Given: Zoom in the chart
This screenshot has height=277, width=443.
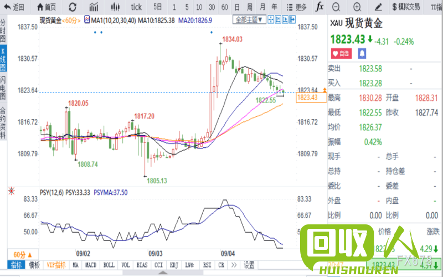Looking at the screenshot, I should [357, 7].
